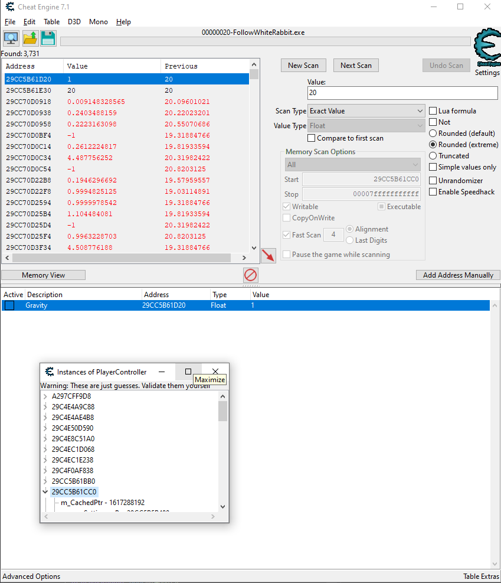
Task: Open the memory region All dropdown
Action: click(353, 164)
